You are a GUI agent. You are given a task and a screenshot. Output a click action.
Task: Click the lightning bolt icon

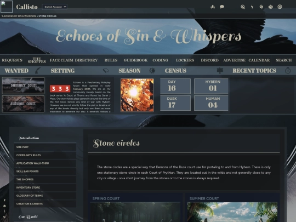point(252,7)
